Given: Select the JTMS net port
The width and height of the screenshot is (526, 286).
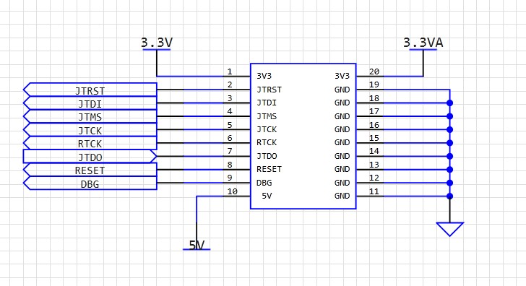Looking at the screenshot, I should [x=90, y=116].
